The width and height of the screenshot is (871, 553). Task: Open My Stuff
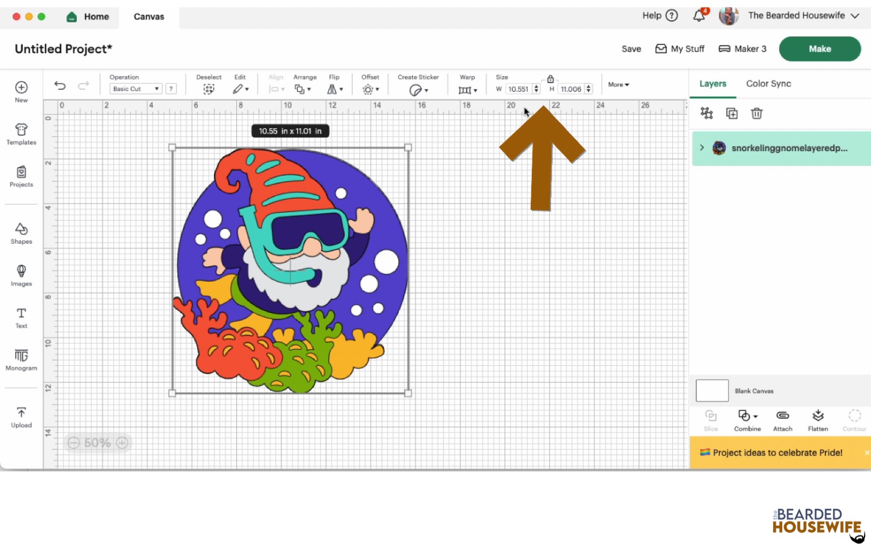coord(679,49)
